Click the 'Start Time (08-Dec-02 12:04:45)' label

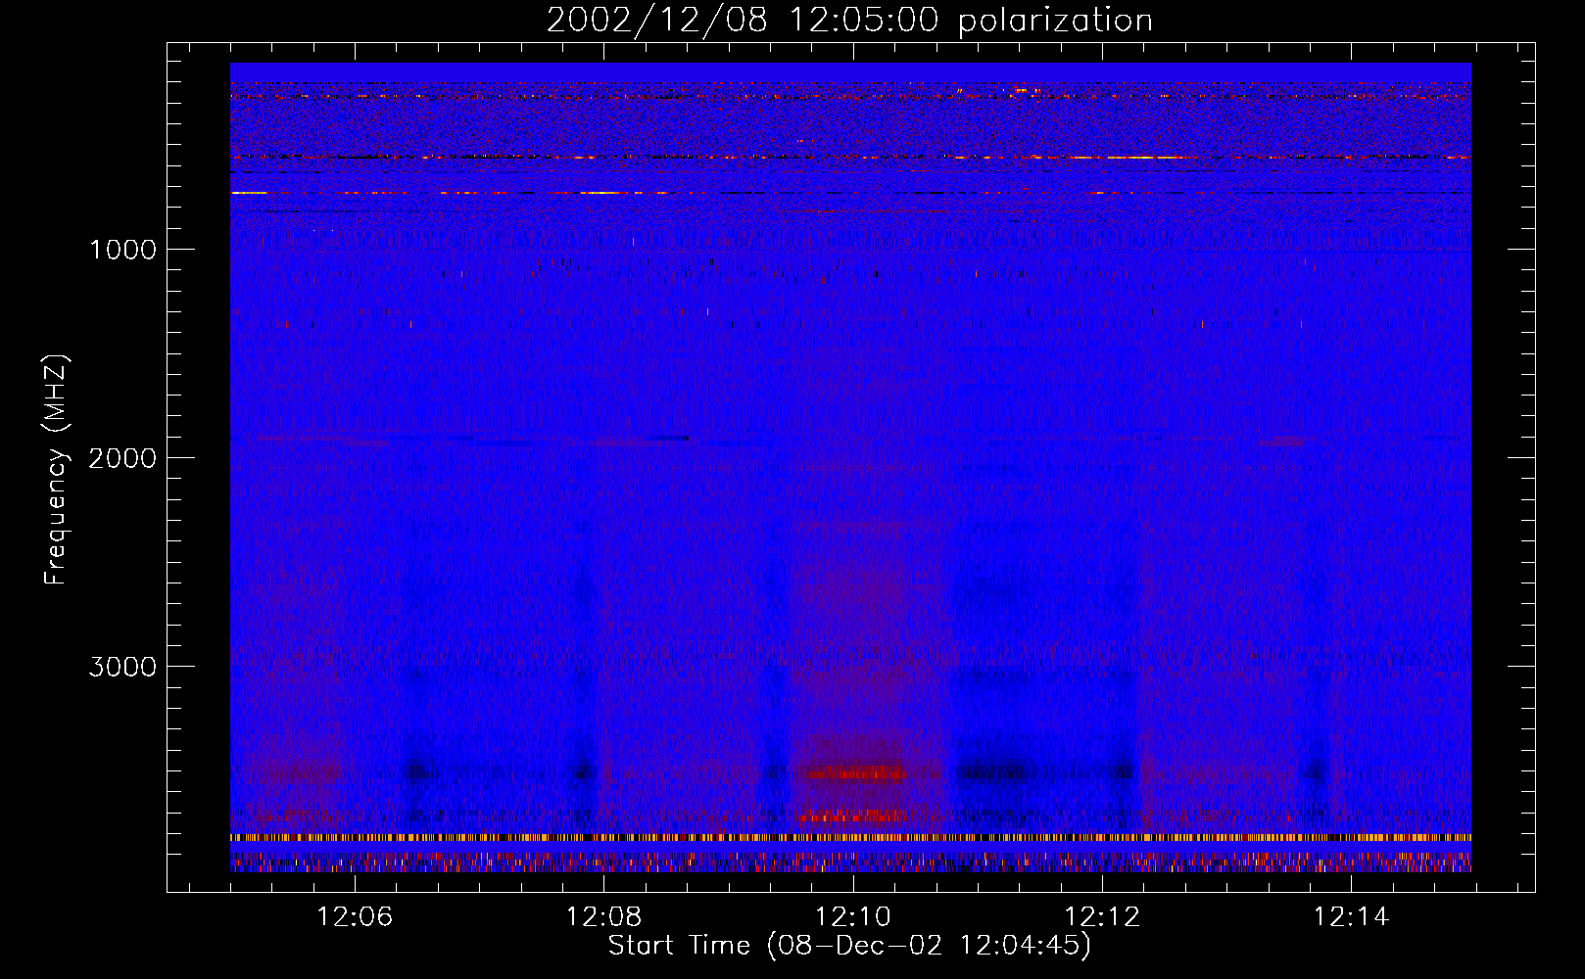coord(849,946)
